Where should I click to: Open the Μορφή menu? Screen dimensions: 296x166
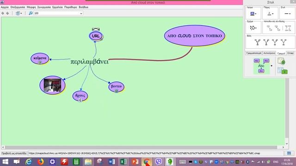point(31,7)
